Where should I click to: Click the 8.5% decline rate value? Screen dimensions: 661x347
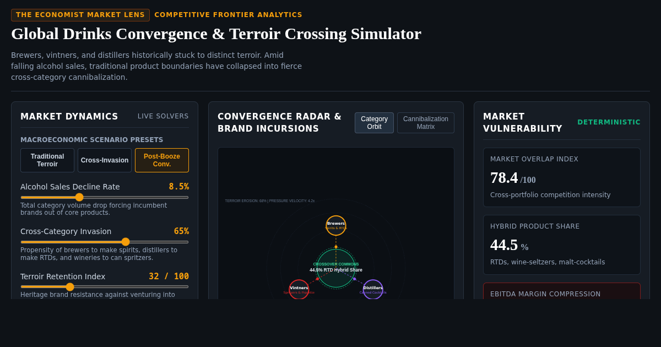pyautogui.click(x=178, y=187)
